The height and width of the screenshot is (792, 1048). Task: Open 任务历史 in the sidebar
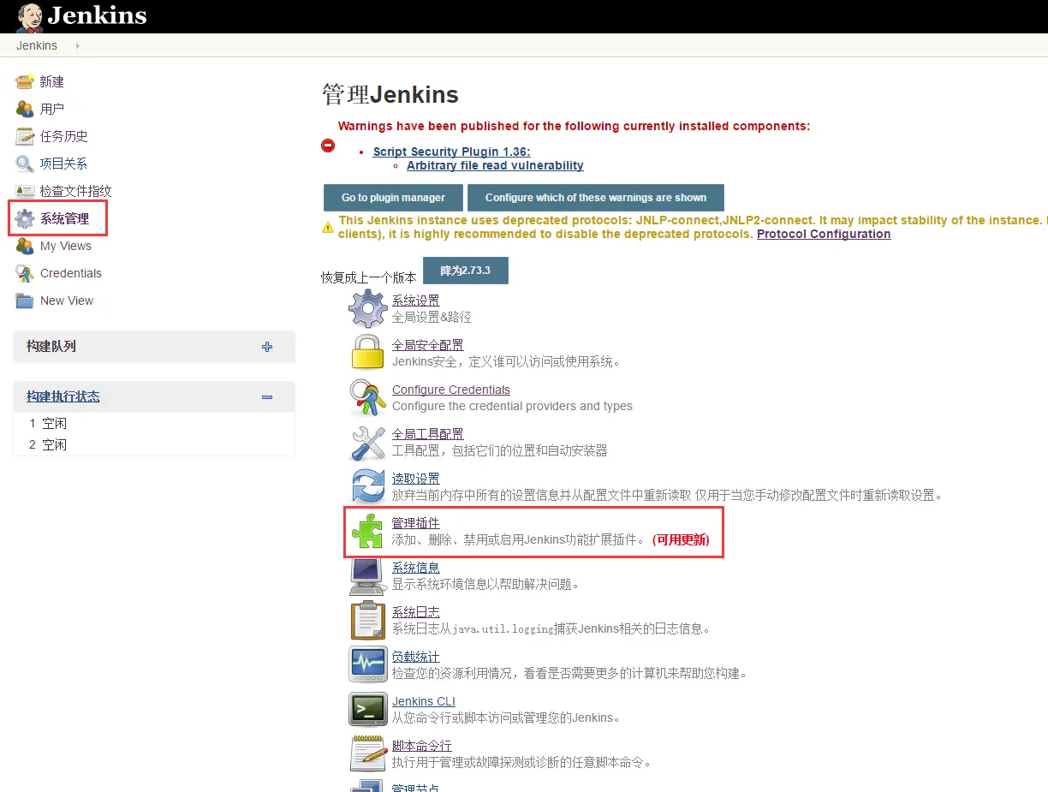coord(64,136)
